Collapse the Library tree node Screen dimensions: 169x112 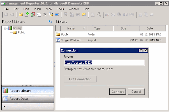pyautogui.click(x=5, y=28)
